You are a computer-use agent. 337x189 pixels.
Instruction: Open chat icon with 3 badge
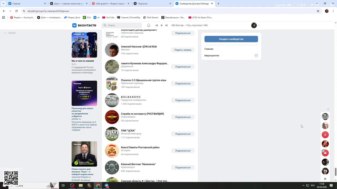pyautogui.click(x=325, y=153)
